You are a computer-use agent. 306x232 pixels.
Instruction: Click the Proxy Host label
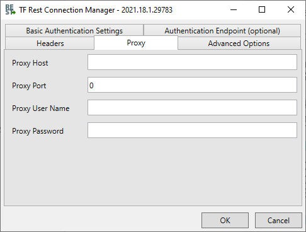pyautogui.click(x=30, y=63)
